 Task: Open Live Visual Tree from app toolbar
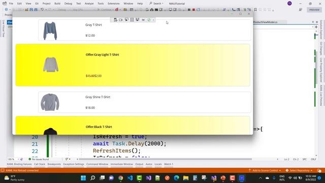(x=115, y=20)
